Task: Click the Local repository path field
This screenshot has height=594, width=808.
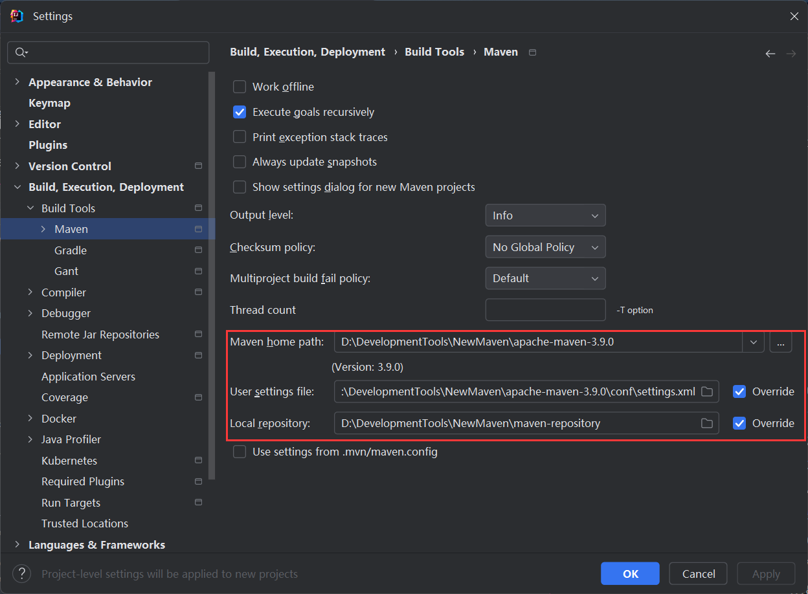Action: (x=526, y=423)
